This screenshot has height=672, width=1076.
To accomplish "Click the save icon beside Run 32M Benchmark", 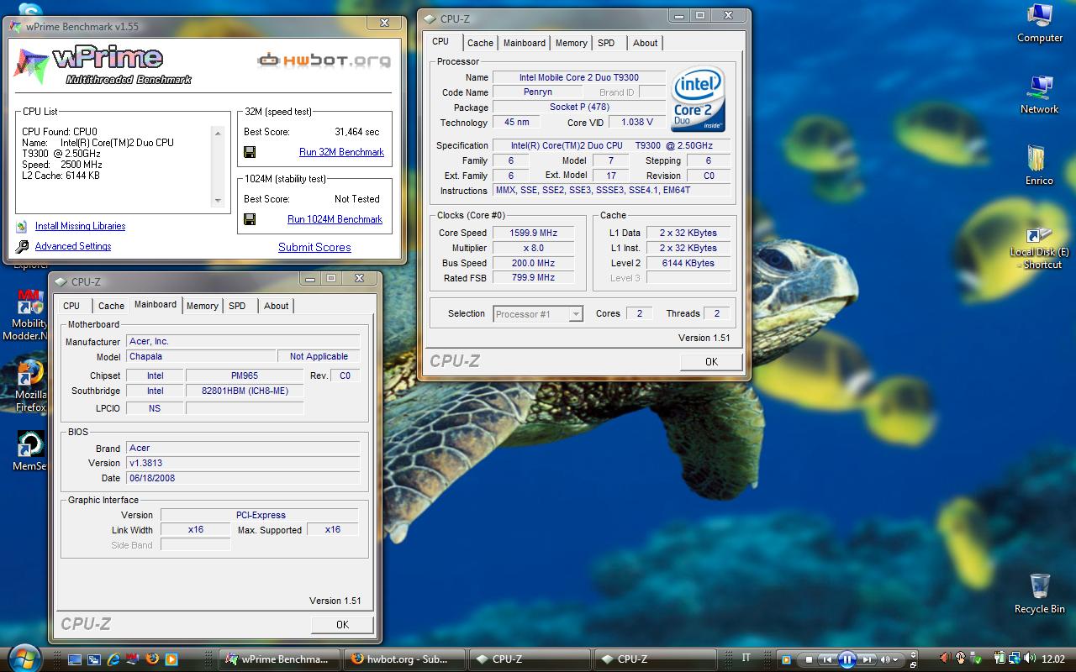I will tap(250, 152).
